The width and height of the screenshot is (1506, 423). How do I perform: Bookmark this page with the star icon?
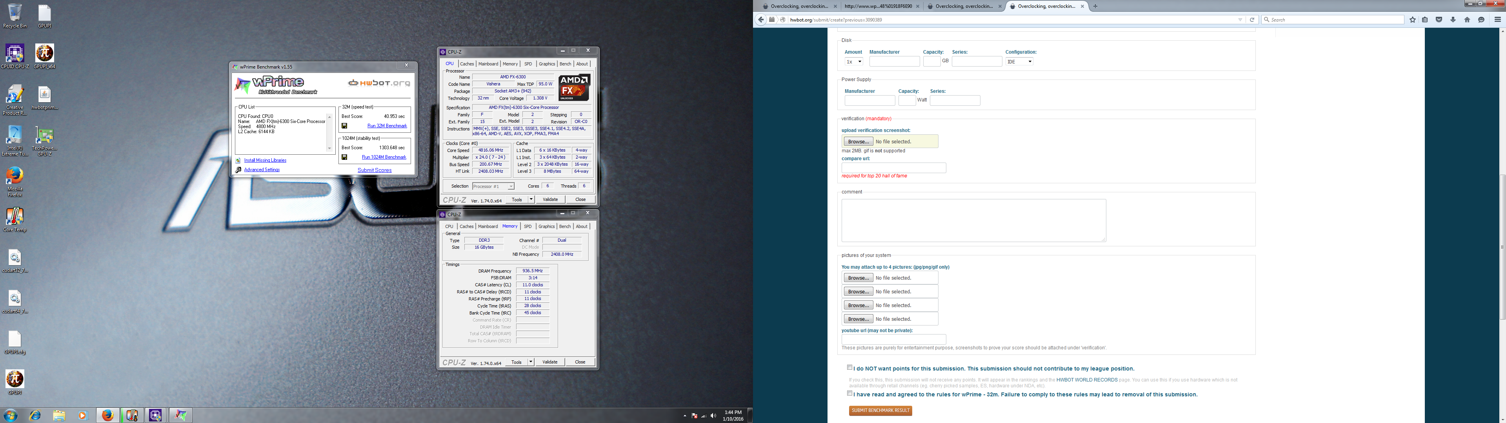(x=1413, y=20)
